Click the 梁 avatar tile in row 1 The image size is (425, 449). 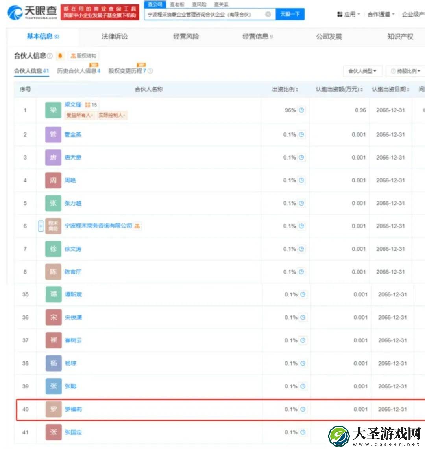pyautogui.click(x=53, y=110)
